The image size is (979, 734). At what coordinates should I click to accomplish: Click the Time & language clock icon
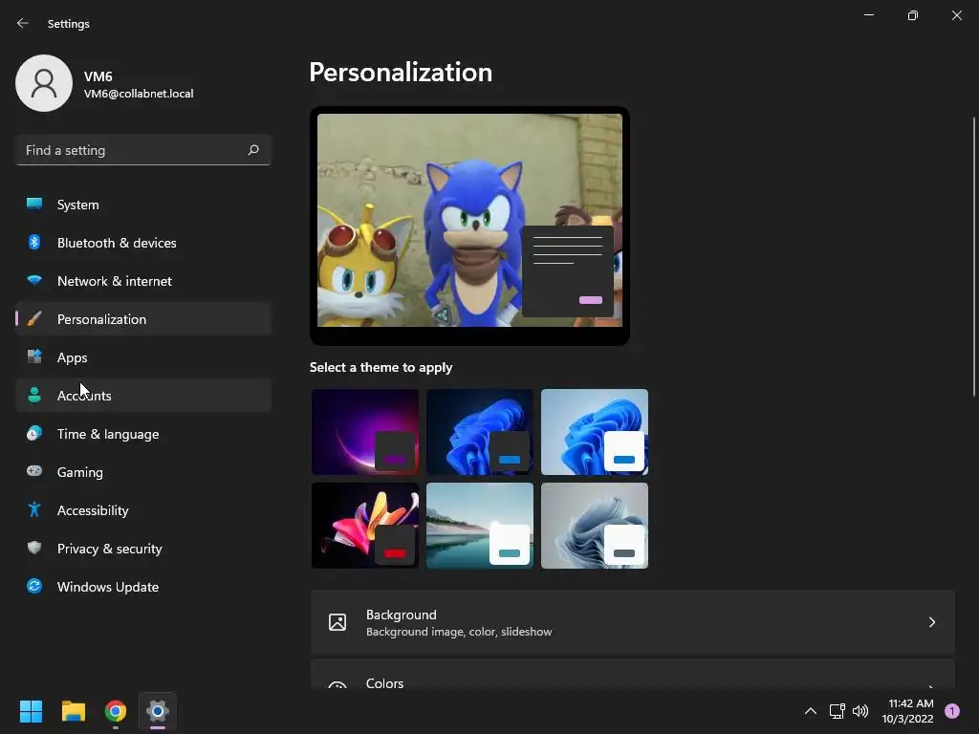click(x=34, y=433)
